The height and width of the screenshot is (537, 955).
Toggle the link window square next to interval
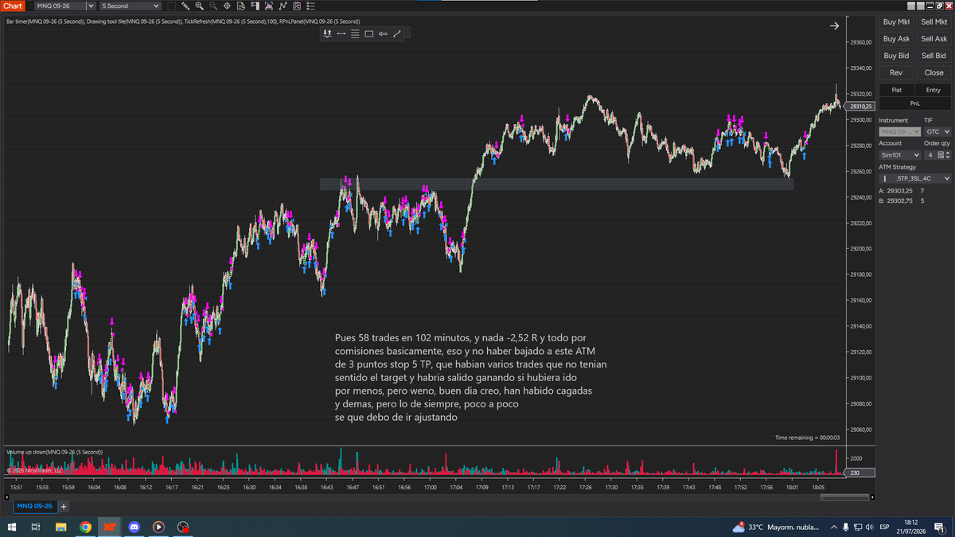point(171,6)
